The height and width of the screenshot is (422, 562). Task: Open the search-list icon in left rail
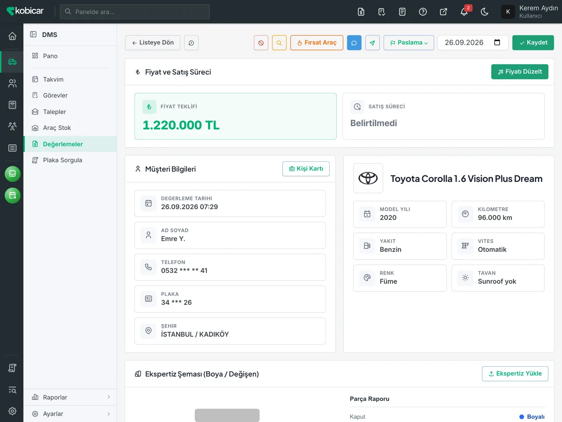[12, 390]
